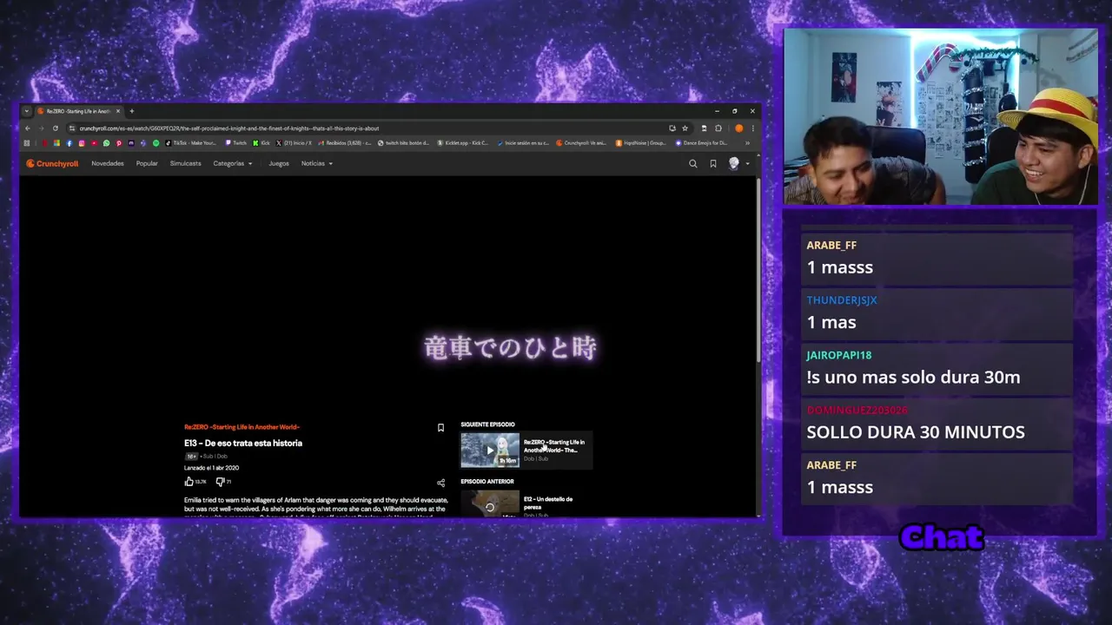Show more bookmarks with double chevron
The height and width of the screenshot is (625, 1112).
coord(747,143)
